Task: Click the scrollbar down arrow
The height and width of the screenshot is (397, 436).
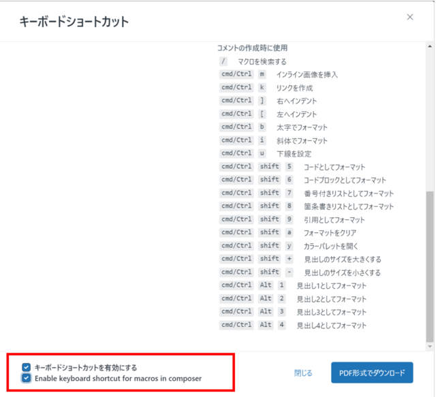Action: tap(430, 347)
